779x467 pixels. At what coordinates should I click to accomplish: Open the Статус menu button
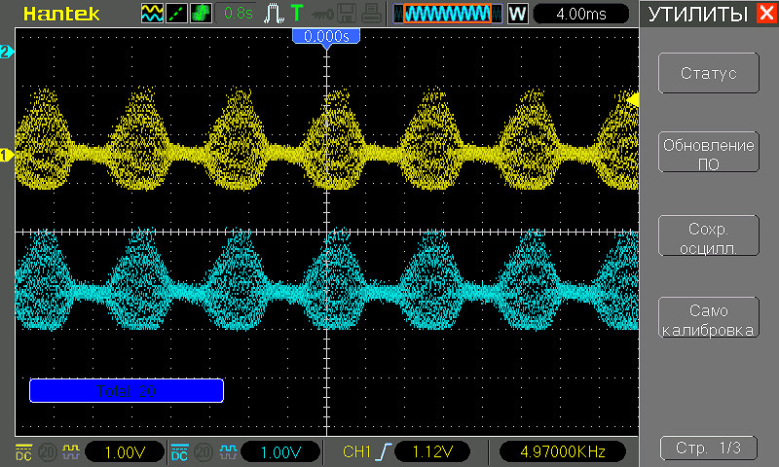(x=709, y=73)
